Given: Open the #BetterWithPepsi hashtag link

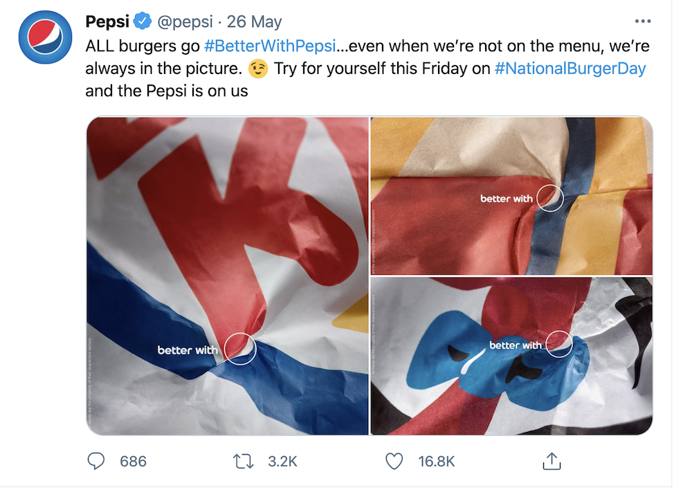Looking at the screenshot, I should [269, 46].
